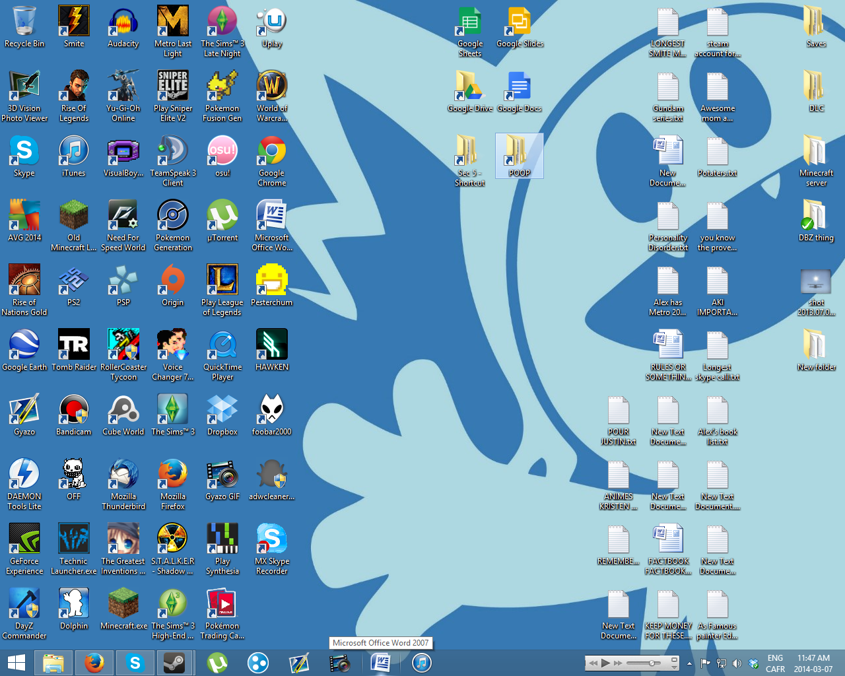
Task: Launch Audacity from the desktop
Action: [123, 27]
